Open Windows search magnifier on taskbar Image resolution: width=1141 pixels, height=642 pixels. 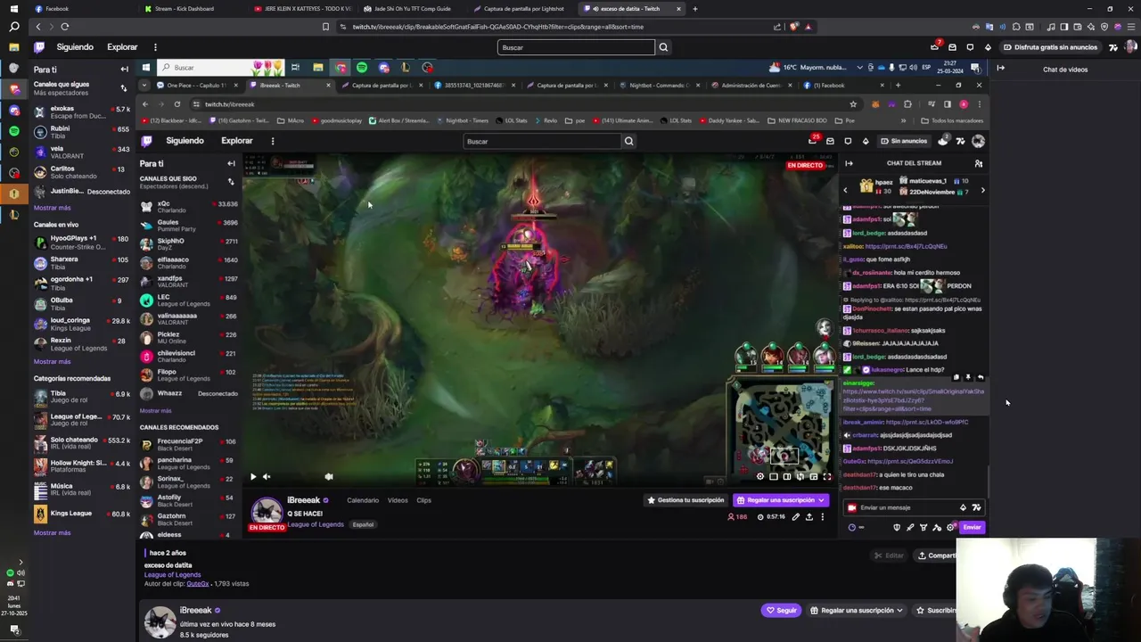[13, 27]
